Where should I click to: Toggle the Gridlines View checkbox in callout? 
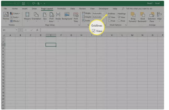(94, 31)
